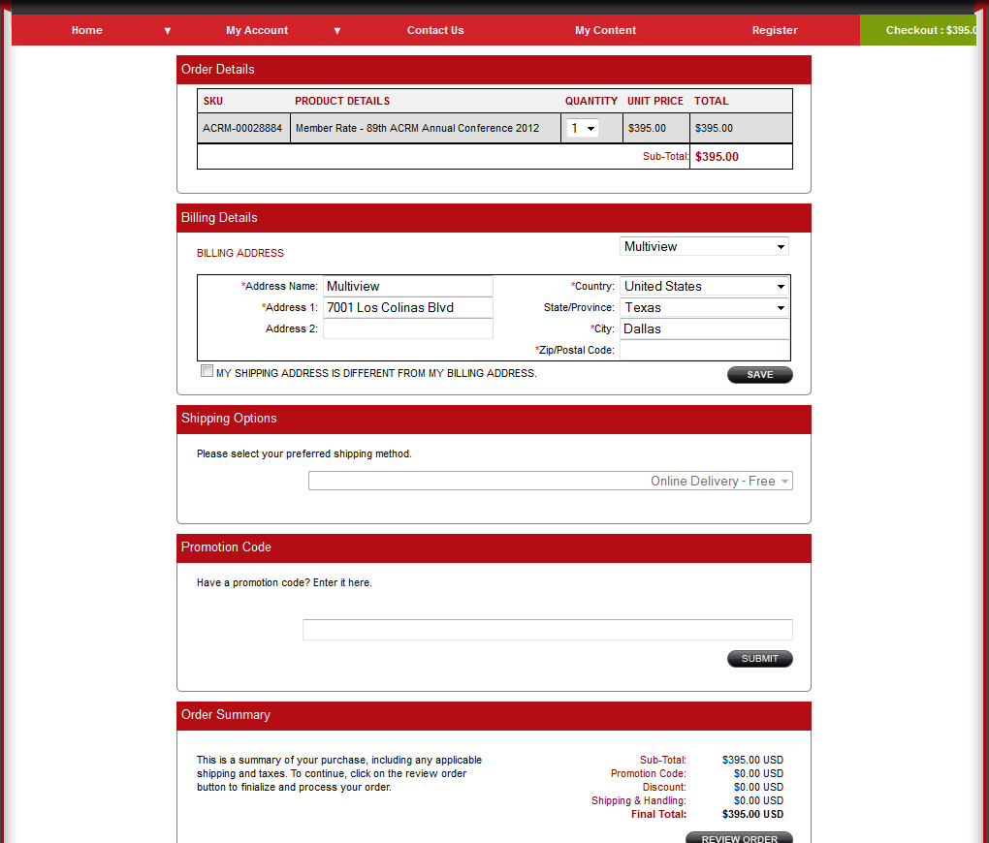The width and height of the screenshot is (989, 843).
Task: Click the Register nav link
Action: [775, 30]
